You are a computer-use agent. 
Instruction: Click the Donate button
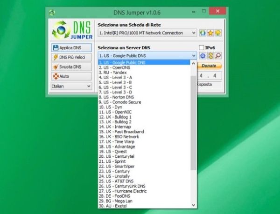(209, 66)
